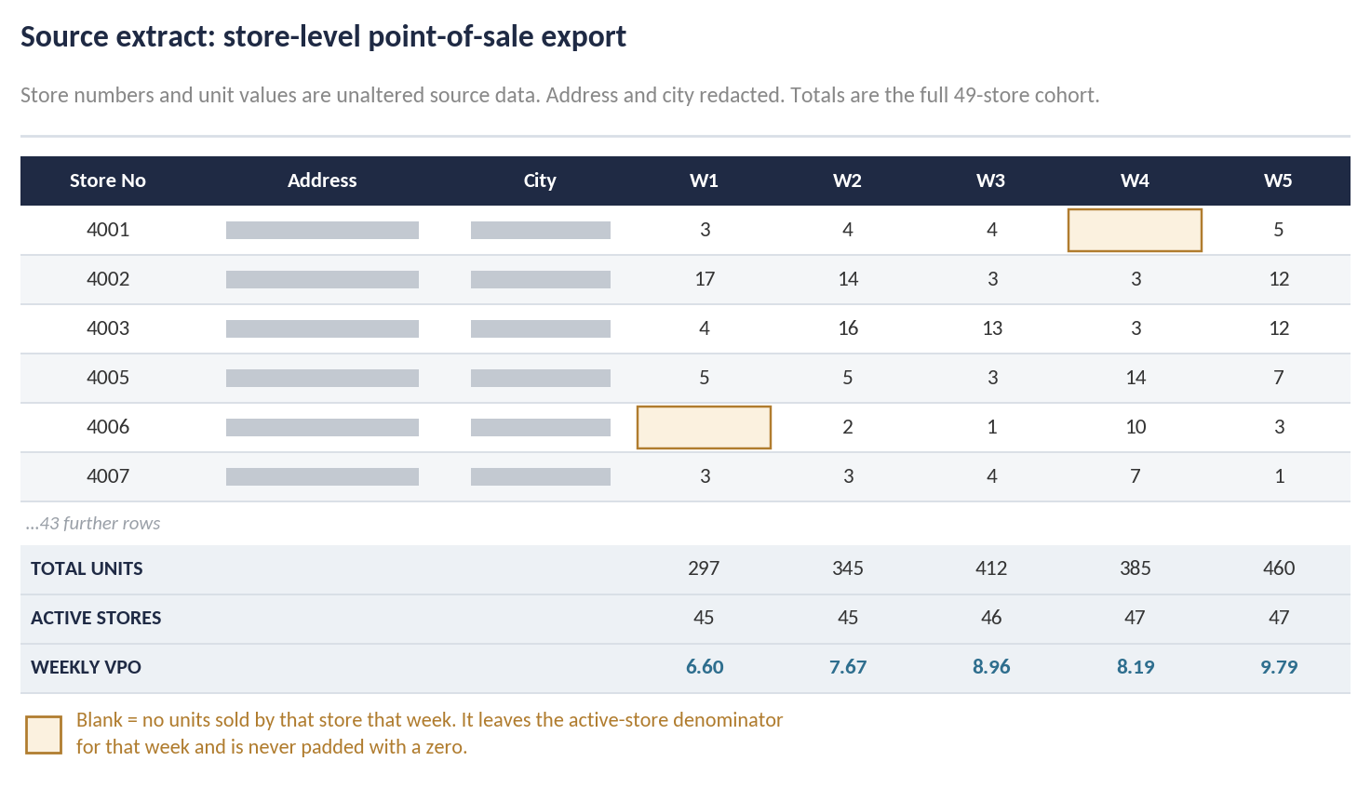The height and width of the screenshot is (788, 1371).
Task: Select store number 4001
Action: click(x=108, y=230)
